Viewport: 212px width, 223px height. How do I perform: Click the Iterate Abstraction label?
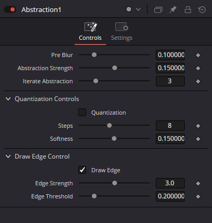pos(48,81)
